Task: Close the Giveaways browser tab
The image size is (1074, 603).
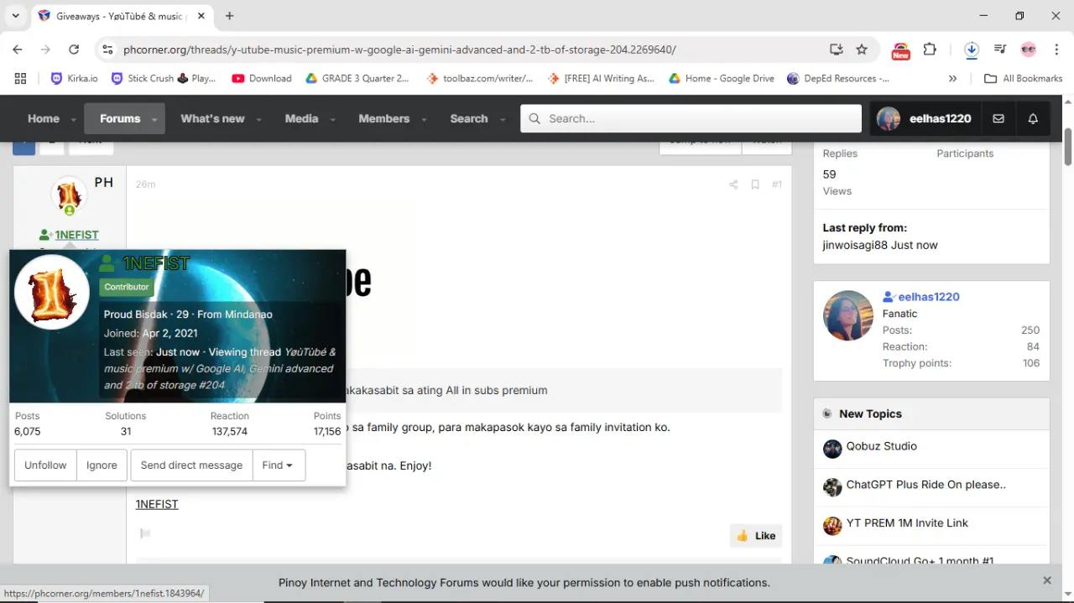Action: click(x=201, y=16)
